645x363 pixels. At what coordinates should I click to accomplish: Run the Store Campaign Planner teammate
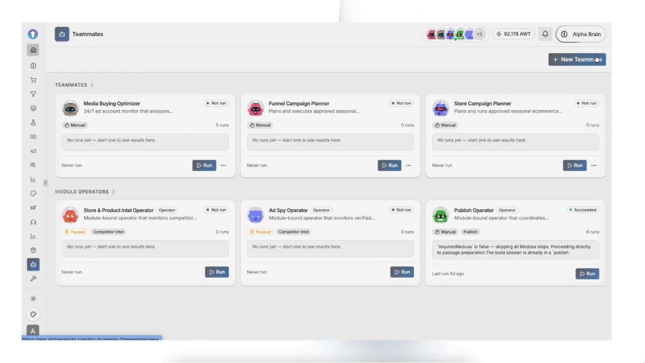pyautogui.click(x=575, y=165)
